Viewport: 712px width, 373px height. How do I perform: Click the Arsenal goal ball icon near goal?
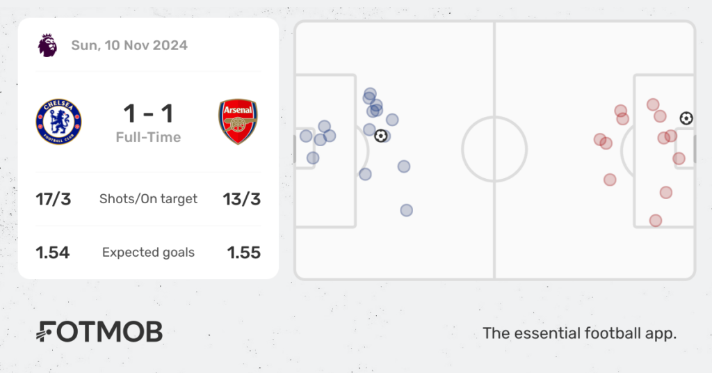pyautogui.click(x=686, y=118)
